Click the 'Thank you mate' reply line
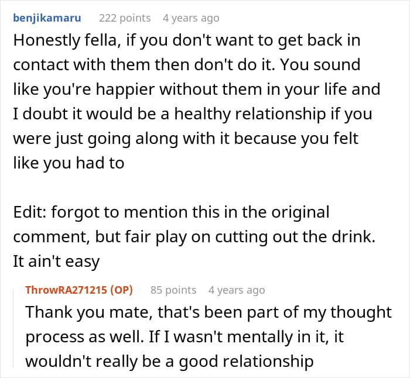This screenshot has height=378, width=410. 208,312
